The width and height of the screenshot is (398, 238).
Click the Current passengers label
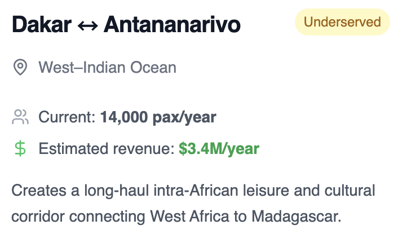point(67,117)
